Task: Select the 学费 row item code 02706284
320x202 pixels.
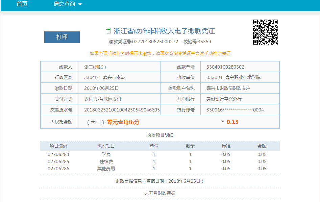Action: click(58, 154)
